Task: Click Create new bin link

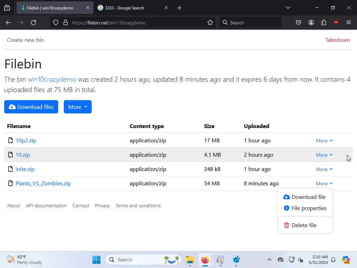Action: click(x=25, y=40)
